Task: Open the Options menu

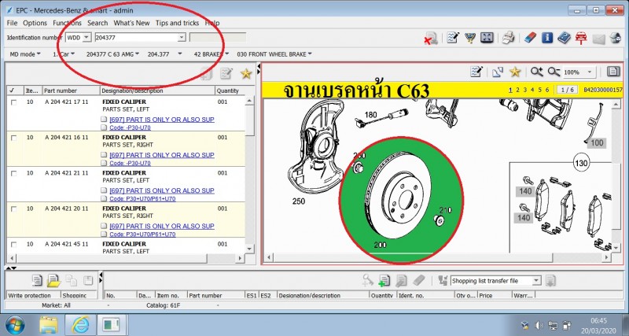Action: click(35, 23)
